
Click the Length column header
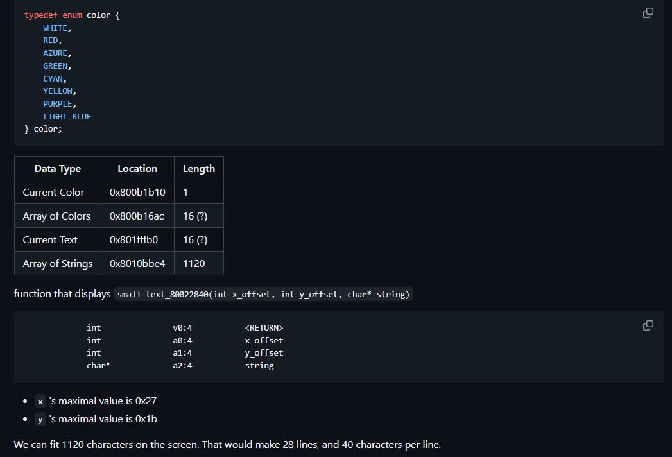point(199,169)
